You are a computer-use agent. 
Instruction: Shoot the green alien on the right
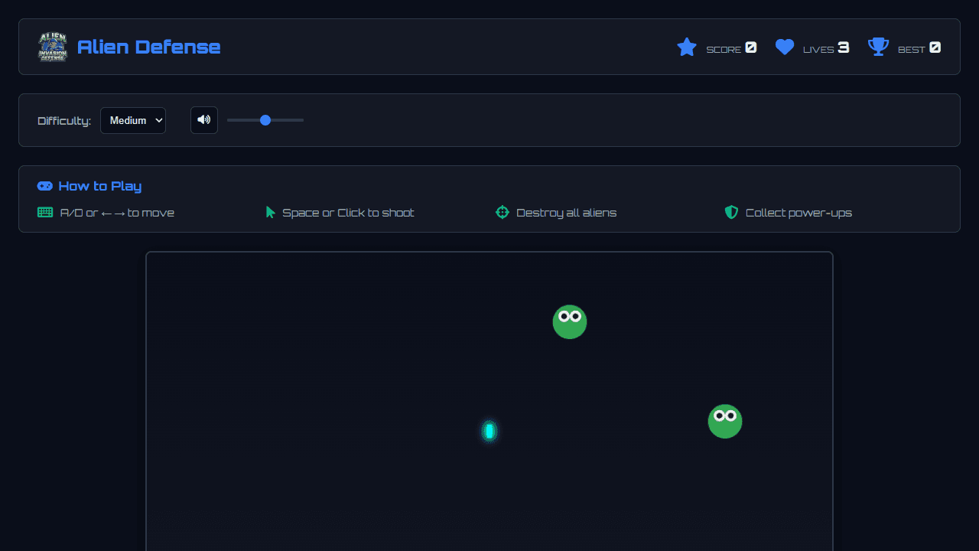click(725, 421)
